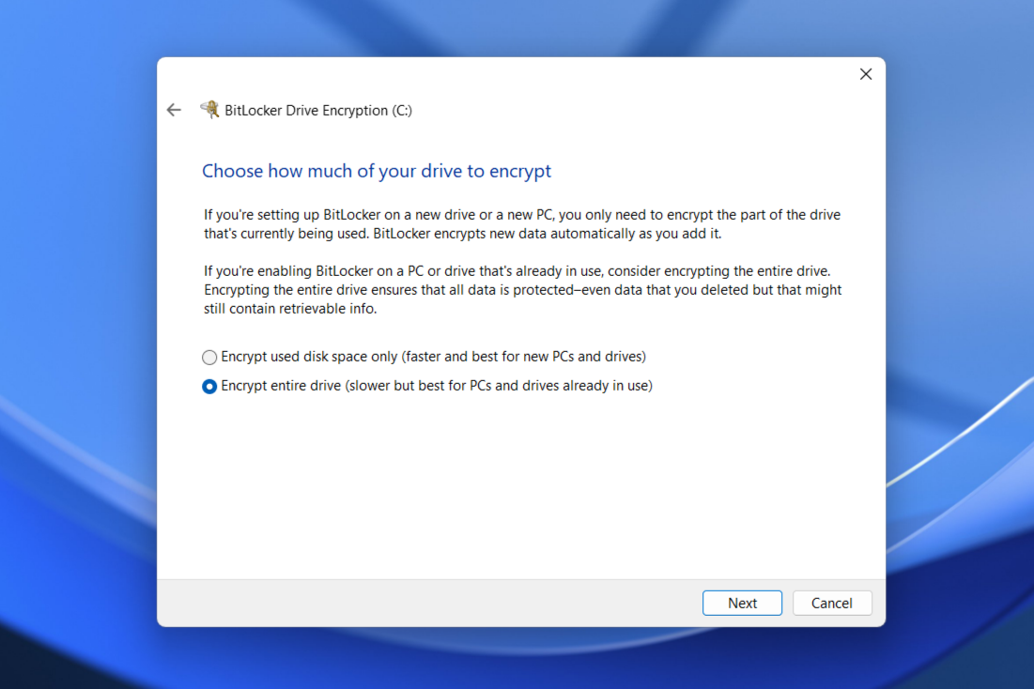Cancel the BitLocker encryption setup

pos(831,603)
